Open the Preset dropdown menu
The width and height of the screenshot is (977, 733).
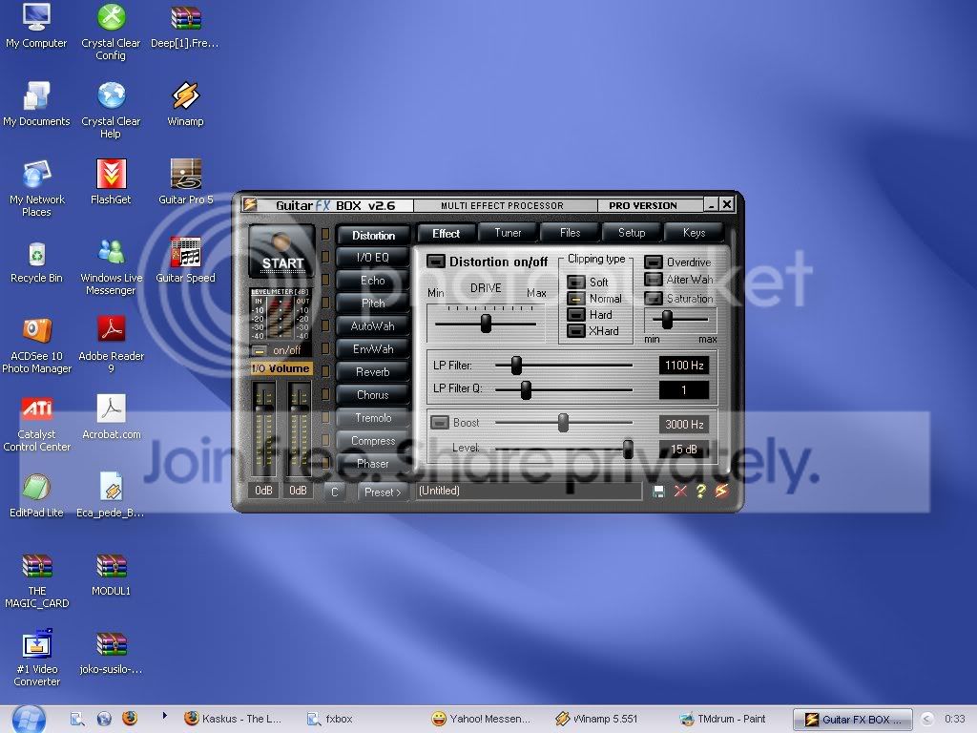(x=383, y=492)
